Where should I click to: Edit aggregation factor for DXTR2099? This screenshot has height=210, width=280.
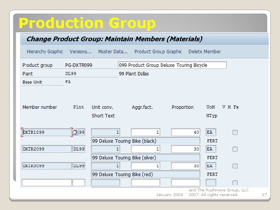click(x=145, y=149)
